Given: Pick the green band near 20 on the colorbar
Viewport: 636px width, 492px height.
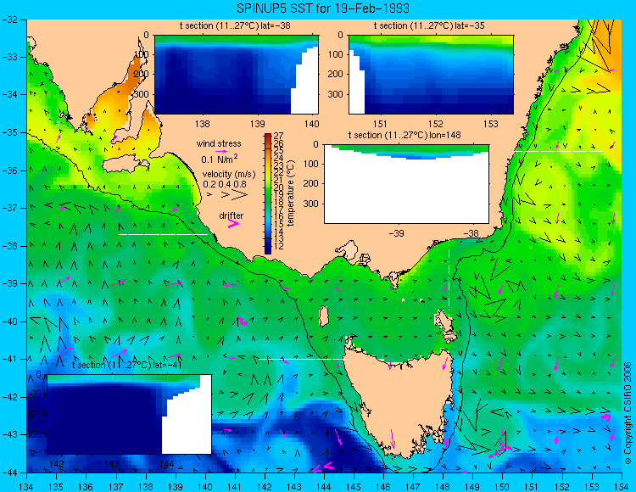Looking at the screenshot, I should click(x=268, y=187).
